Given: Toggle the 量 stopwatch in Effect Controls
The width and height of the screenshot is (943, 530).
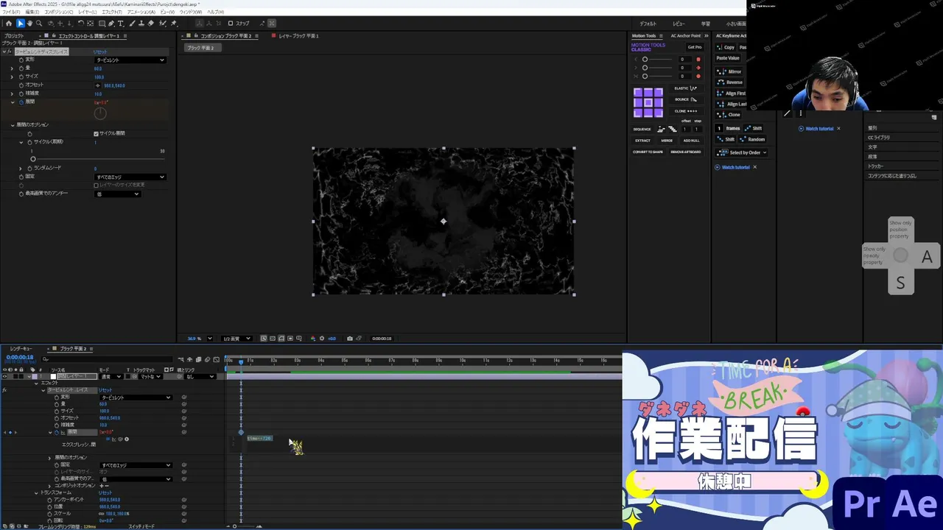Looking at the screenshot, I should [21, 68].
